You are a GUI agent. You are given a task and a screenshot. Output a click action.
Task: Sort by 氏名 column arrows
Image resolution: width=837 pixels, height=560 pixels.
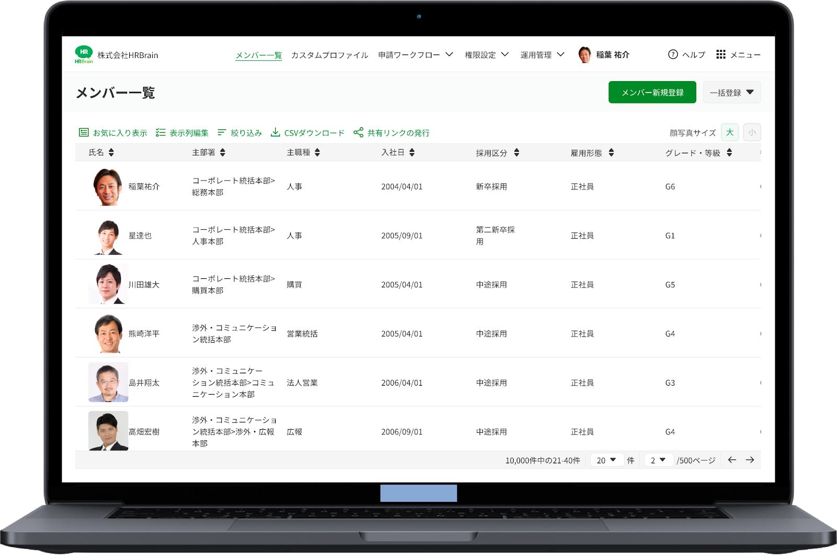[111, 152]
